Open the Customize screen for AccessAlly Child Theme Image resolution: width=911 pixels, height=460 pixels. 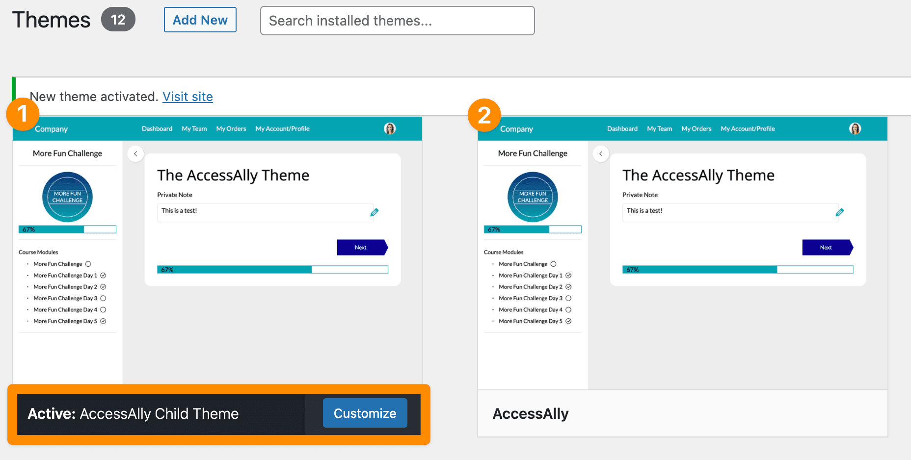[x=365, y=413]
